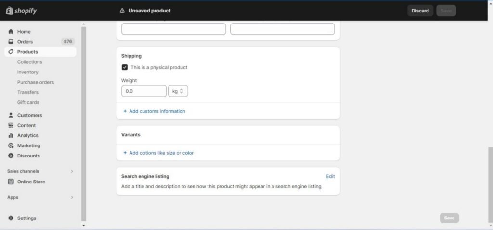This screenshot has height=230, width=493.
Task: Open the kg weight unit dropdown
Action: pyautogui.click(x=178, y=91)
